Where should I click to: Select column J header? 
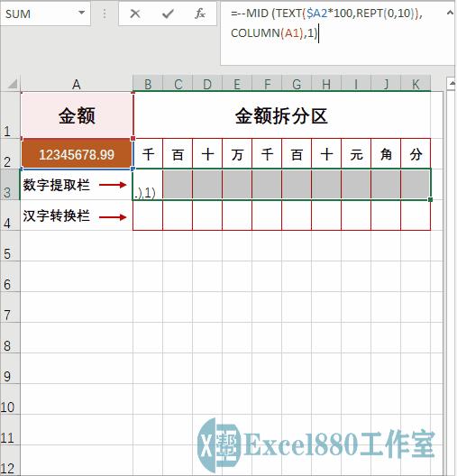click(x=386, y=84)
